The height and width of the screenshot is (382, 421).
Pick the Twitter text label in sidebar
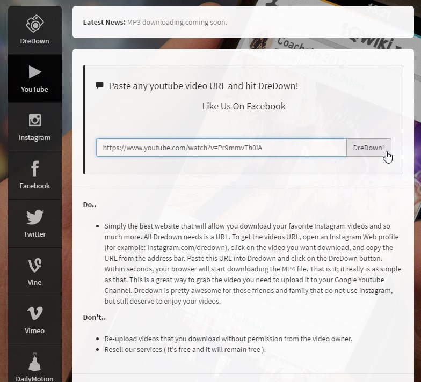tap(34, 234)
